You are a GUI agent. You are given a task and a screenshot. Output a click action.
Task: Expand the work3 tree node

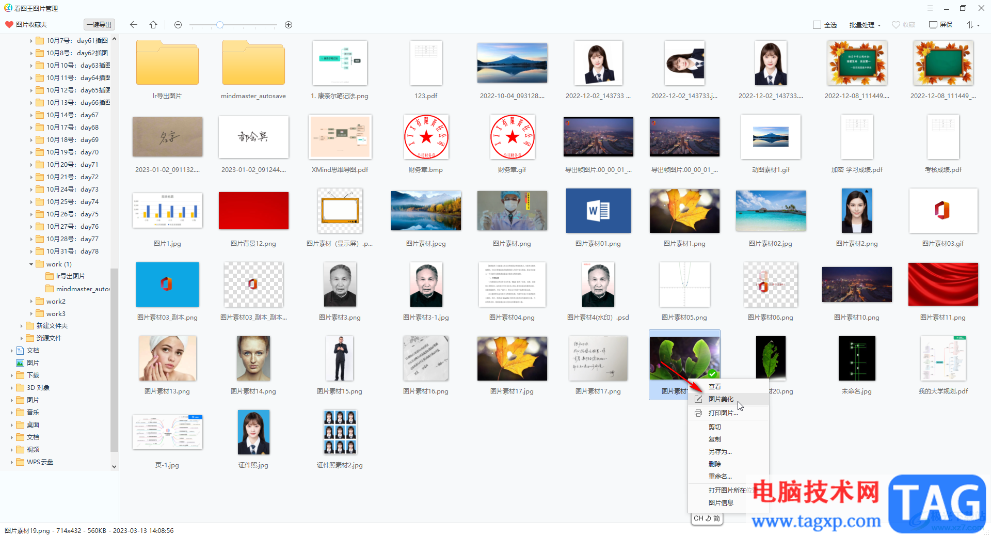click(x=31, y=314)
